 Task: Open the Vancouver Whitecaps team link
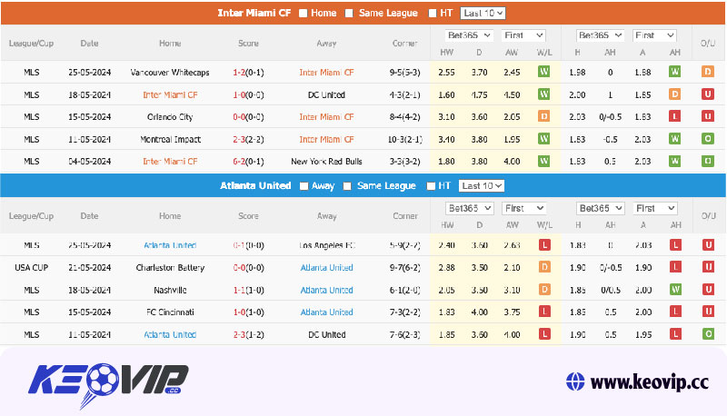(169, 72)
